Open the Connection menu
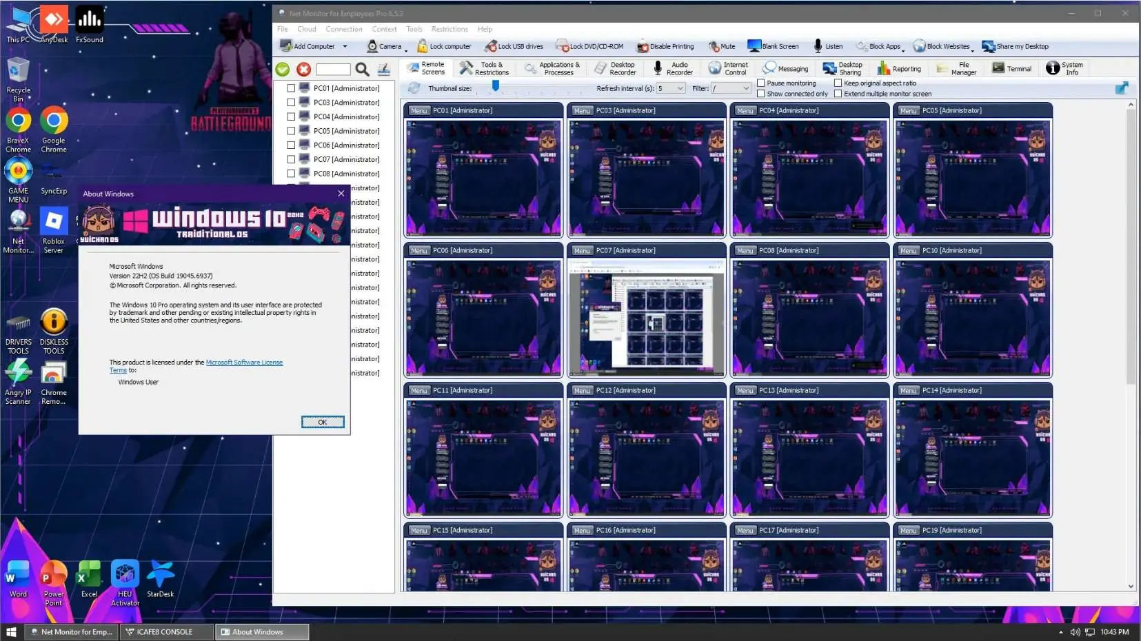Viewport: 1141px width, 641px height. click(344, 29)
